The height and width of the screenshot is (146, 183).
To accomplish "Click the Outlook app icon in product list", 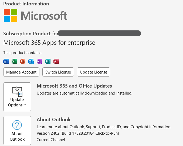I will (31, 61).
